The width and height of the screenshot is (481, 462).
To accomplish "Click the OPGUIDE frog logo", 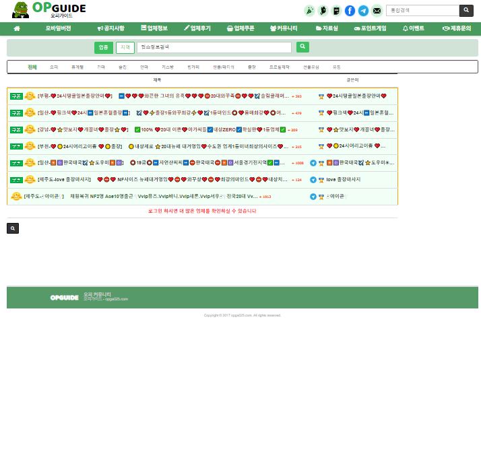I will click(x=49, y=10).
